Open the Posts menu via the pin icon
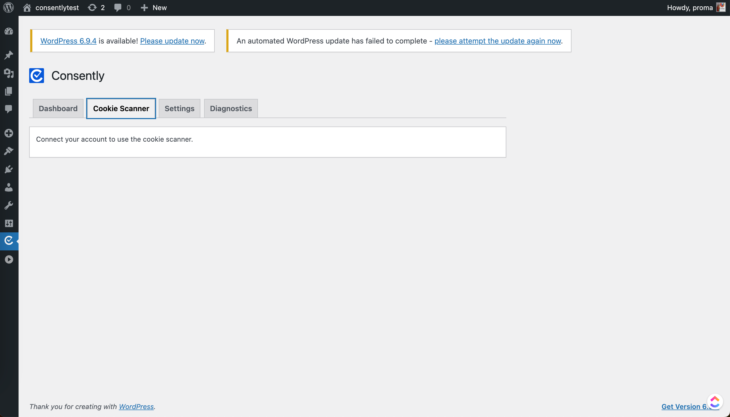Screen dimensions: 730x417 9,55
